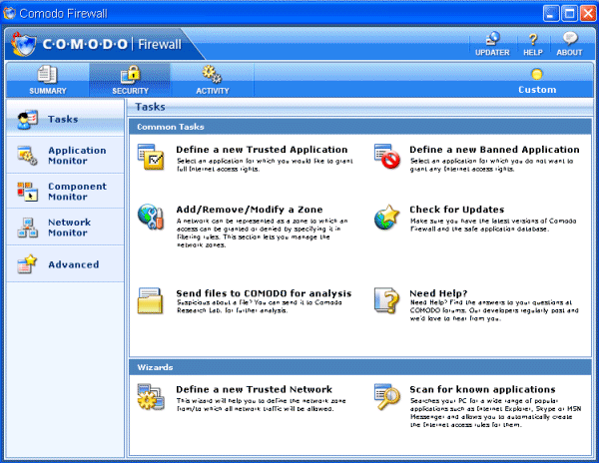599x463 pixels.
Task: Click the Summary documents icon
Action: [x=47, y=75]
